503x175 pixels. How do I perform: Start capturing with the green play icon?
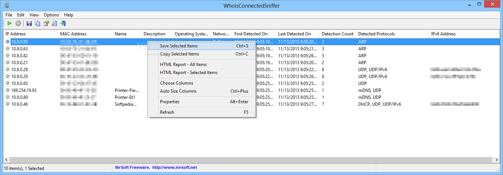9,24
